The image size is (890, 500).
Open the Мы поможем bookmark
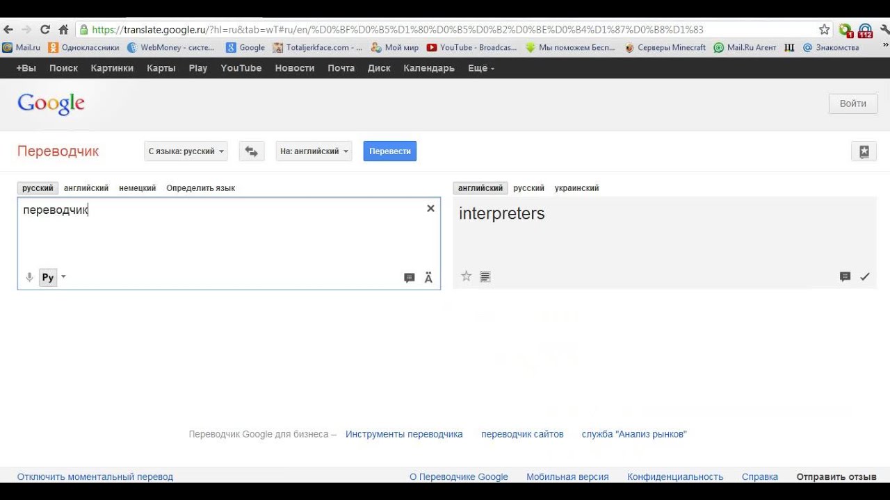[571, 48]
